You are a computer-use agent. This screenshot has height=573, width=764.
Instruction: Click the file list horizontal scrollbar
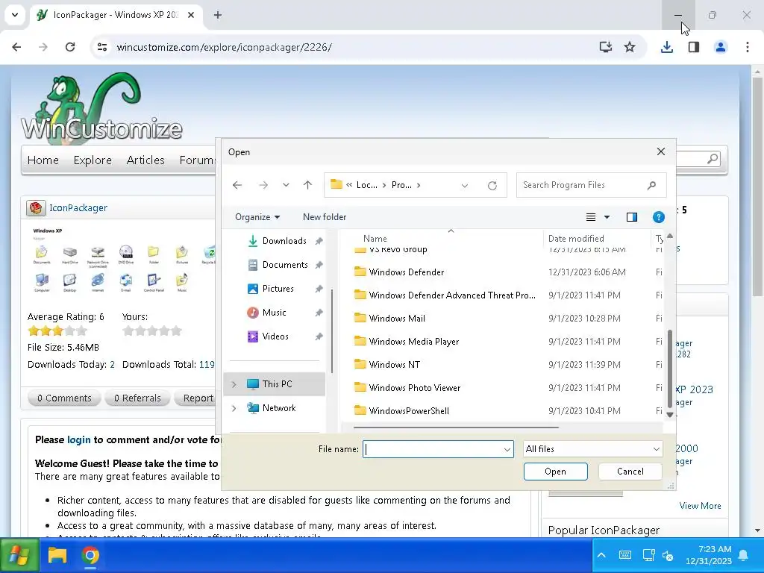(x=456, y=428)
